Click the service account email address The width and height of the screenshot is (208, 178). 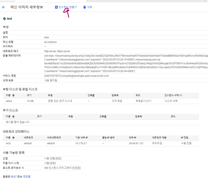[76, 76]
